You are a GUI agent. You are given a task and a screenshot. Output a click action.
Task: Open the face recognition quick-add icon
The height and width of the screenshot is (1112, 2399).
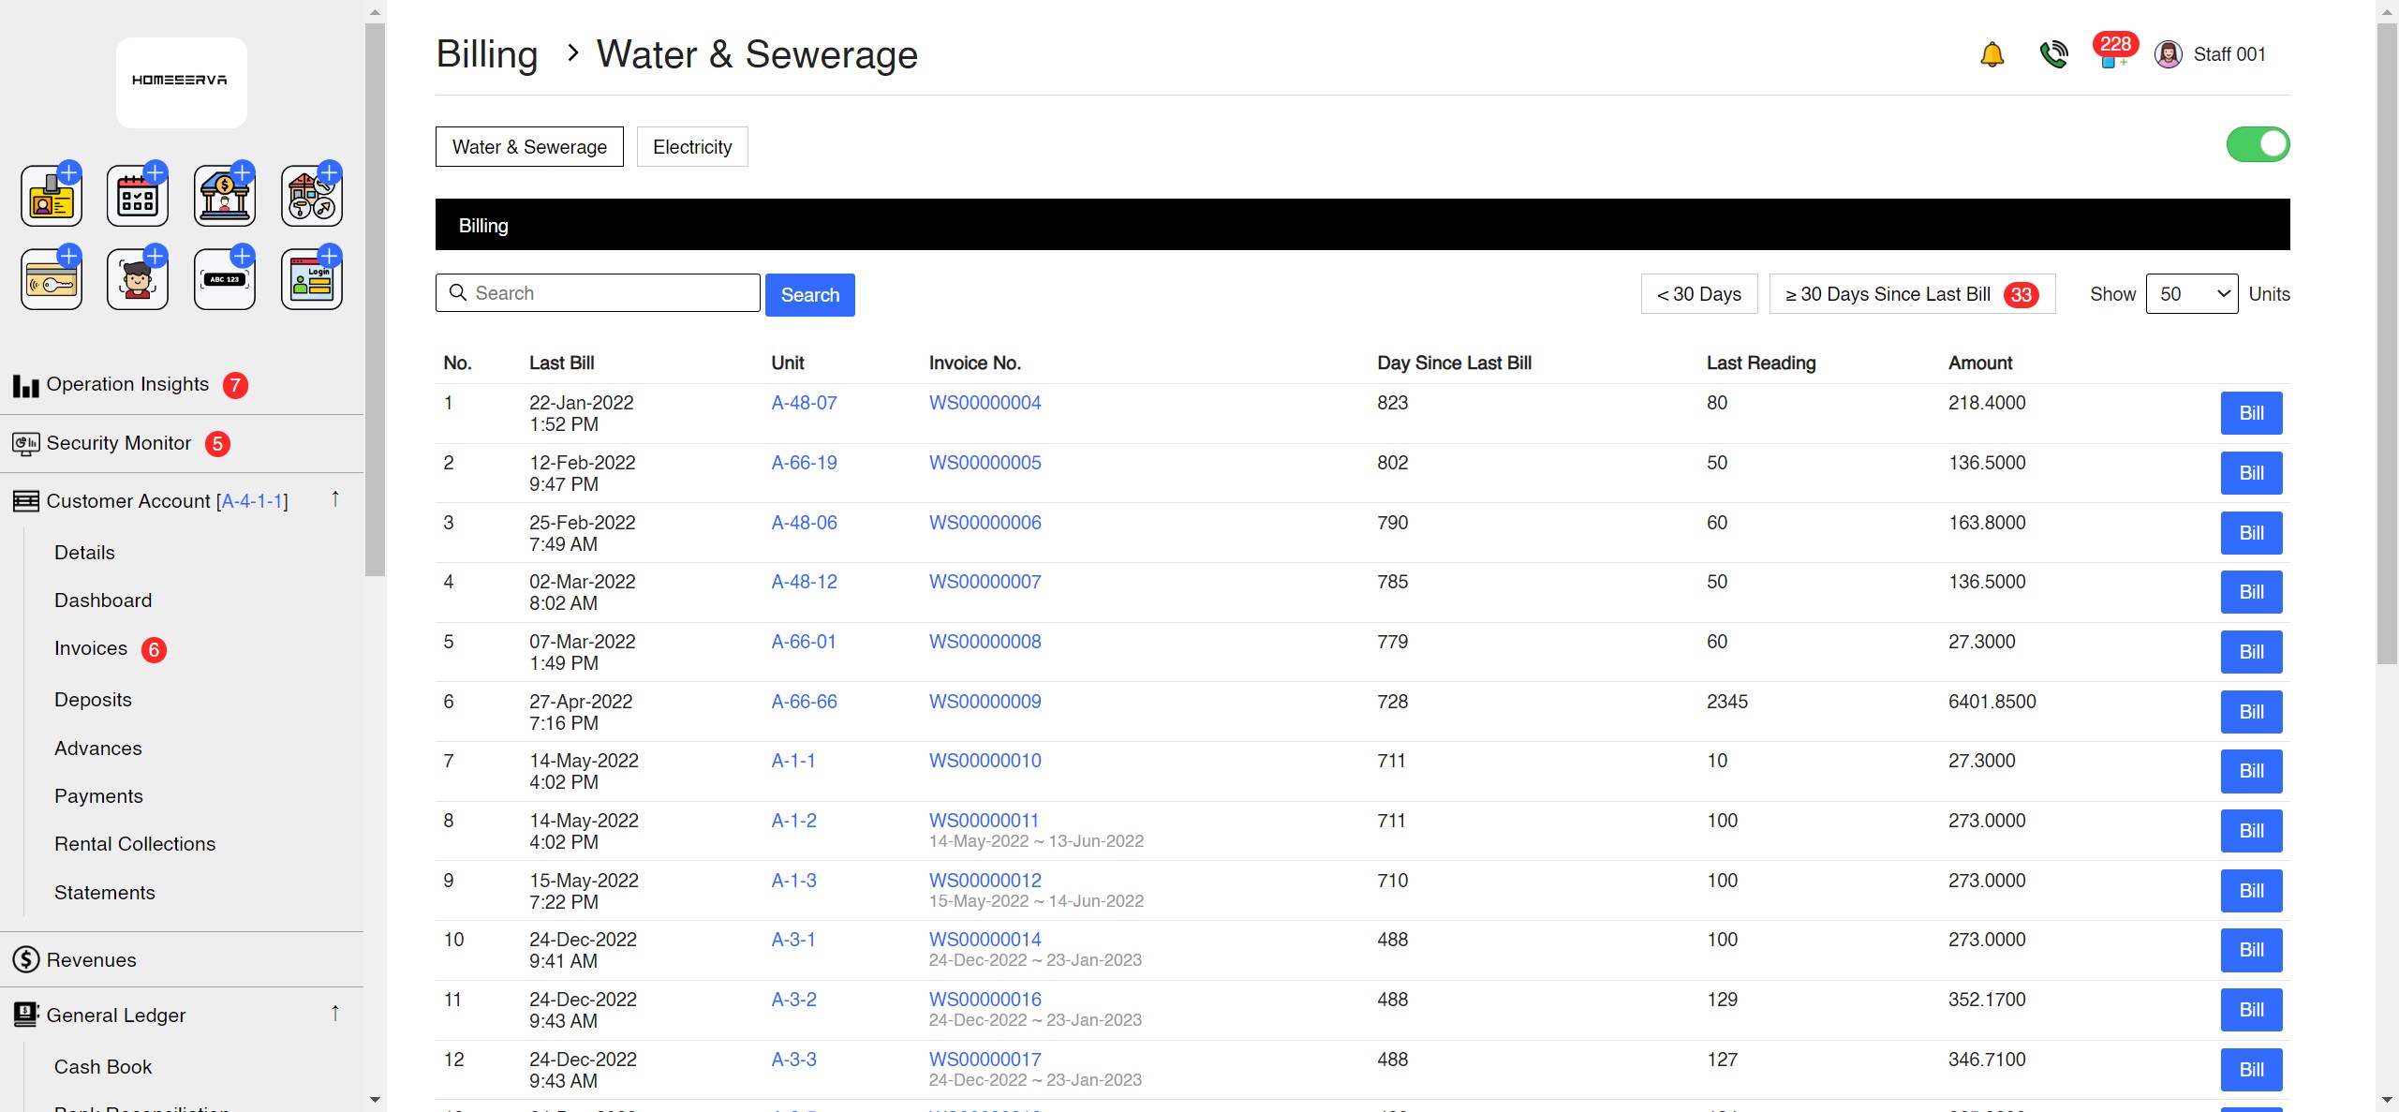coord(137,278)
